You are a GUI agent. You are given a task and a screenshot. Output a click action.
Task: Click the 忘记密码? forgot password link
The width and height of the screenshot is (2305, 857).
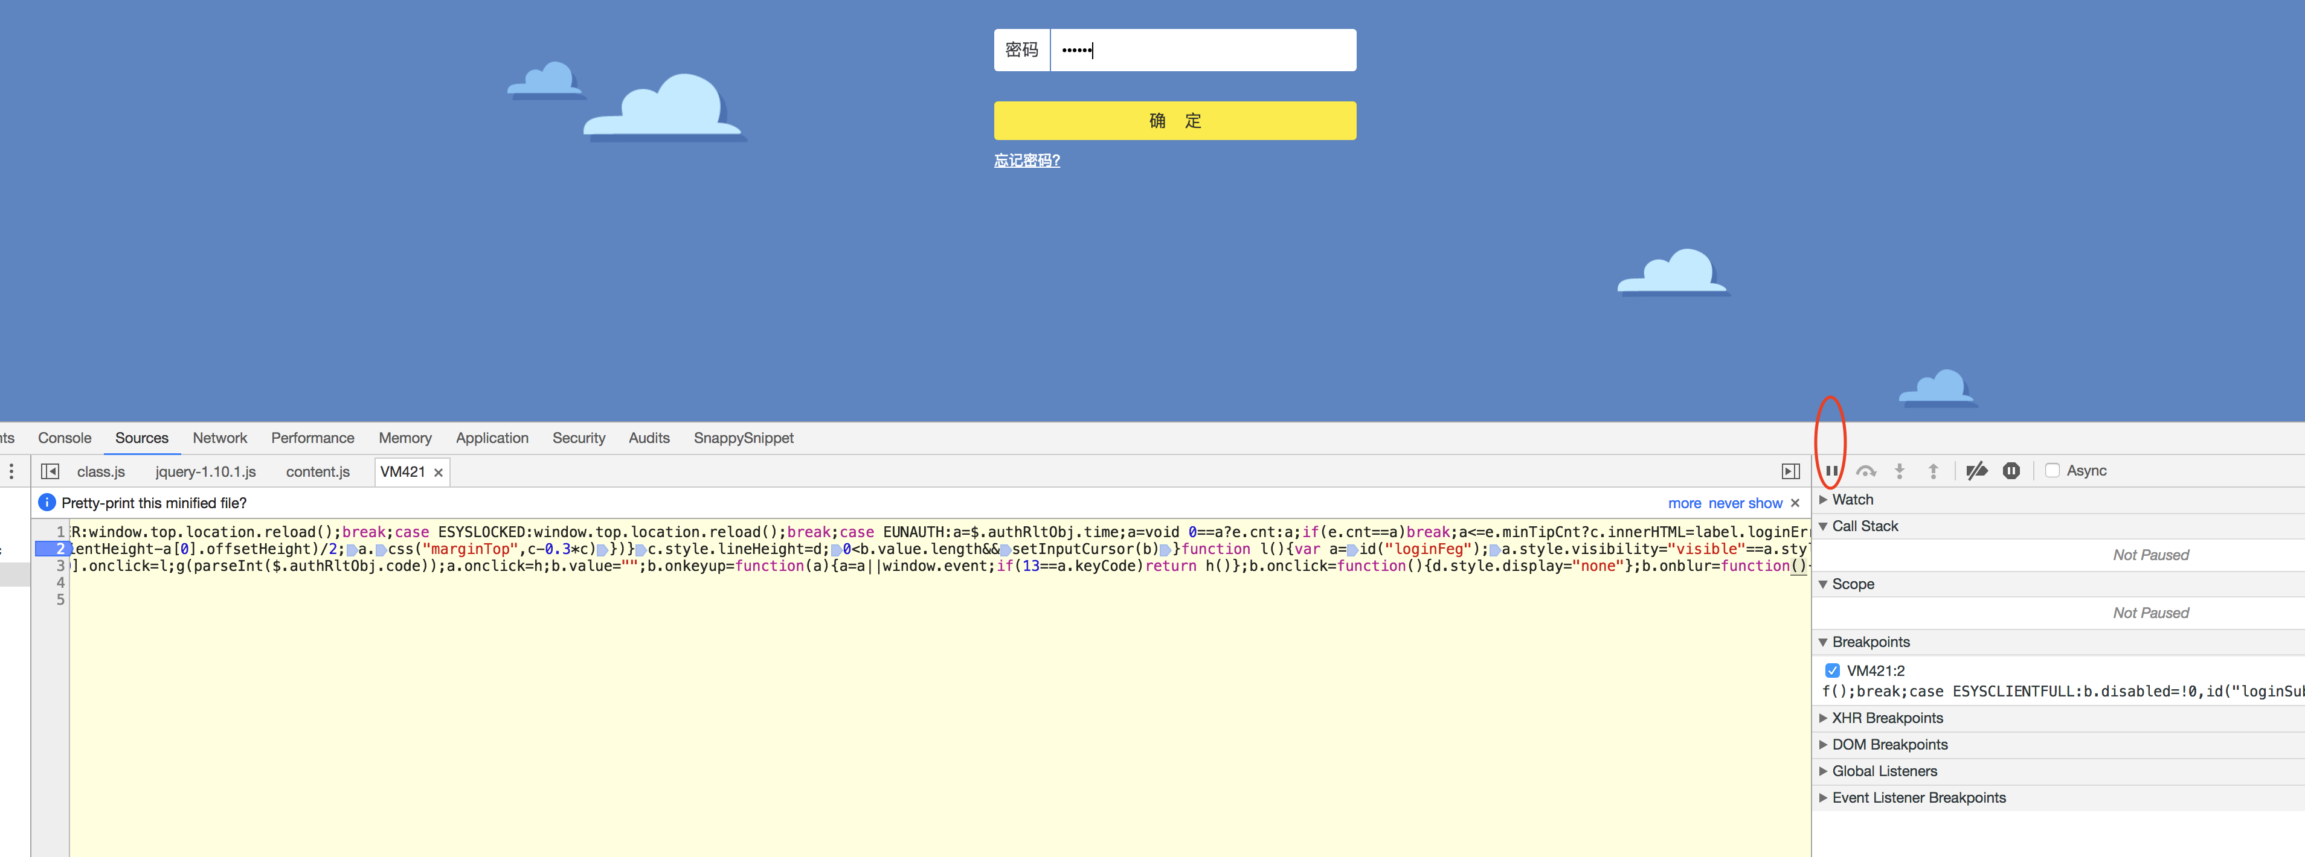(1026, 161)
